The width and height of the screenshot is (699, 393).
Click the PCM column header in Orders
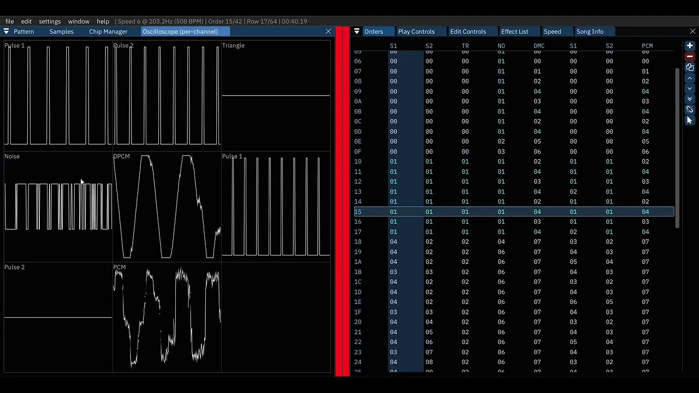point(647,46)
